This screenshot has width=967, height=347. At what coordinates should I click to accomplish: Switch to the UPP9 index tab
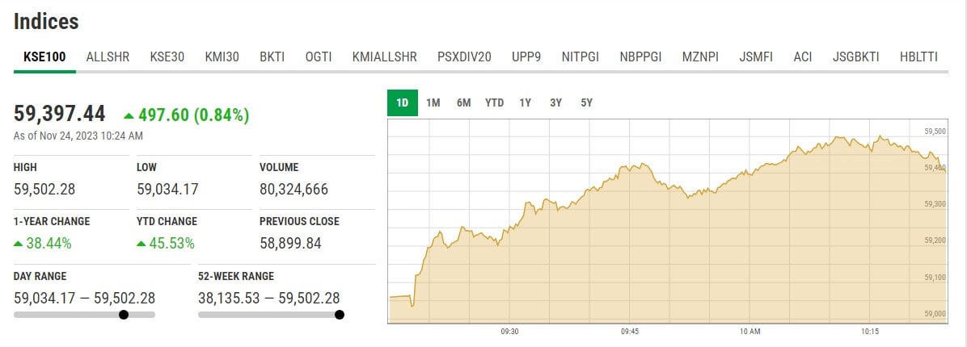pos(526,57)
